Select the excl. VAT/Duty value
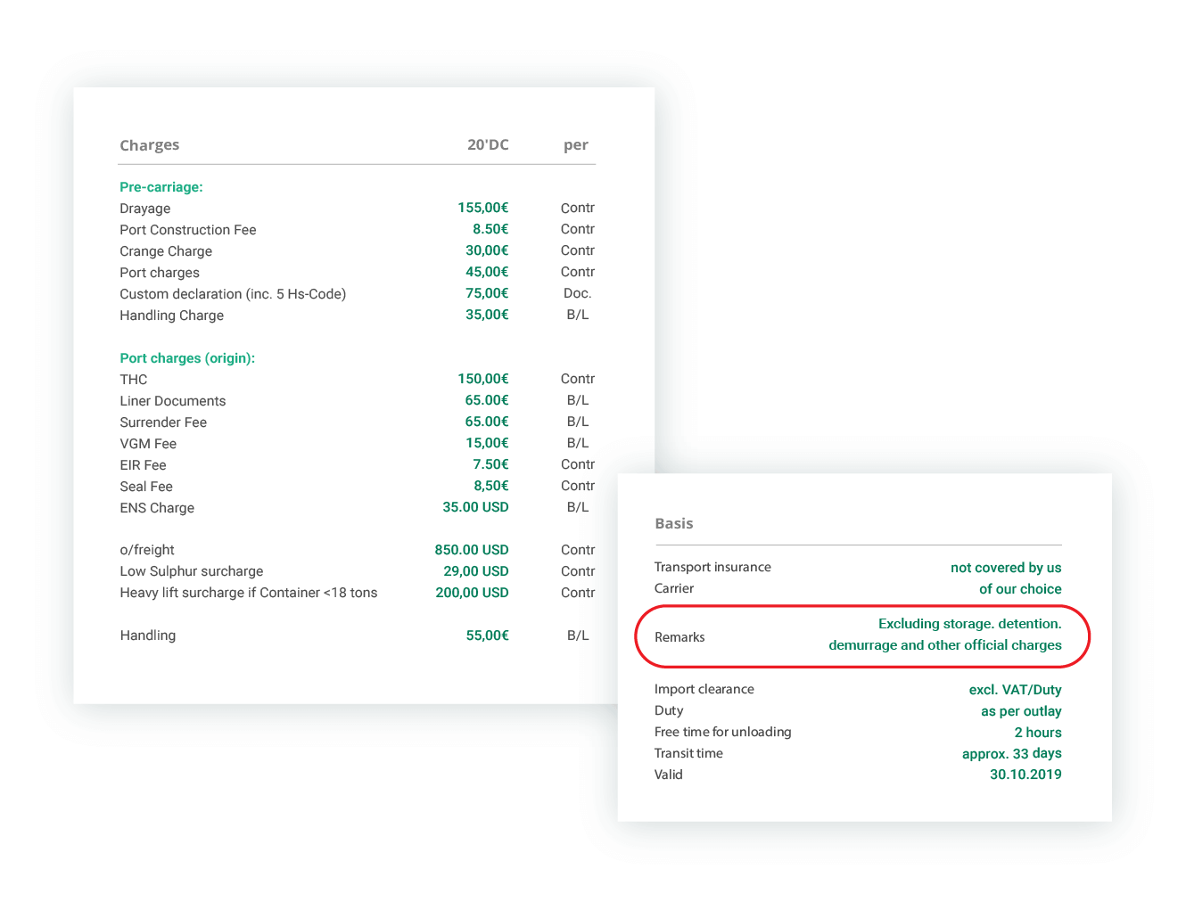This screenshot has width=1186, height=910. pos(1016,690)
